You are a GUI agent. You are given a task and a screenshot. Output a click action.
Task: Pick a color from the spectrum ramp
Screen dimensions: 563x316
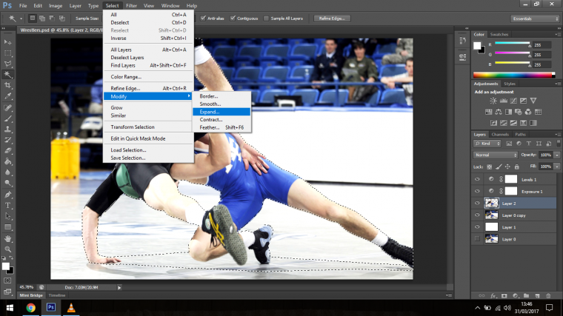(x=514, y=75)
